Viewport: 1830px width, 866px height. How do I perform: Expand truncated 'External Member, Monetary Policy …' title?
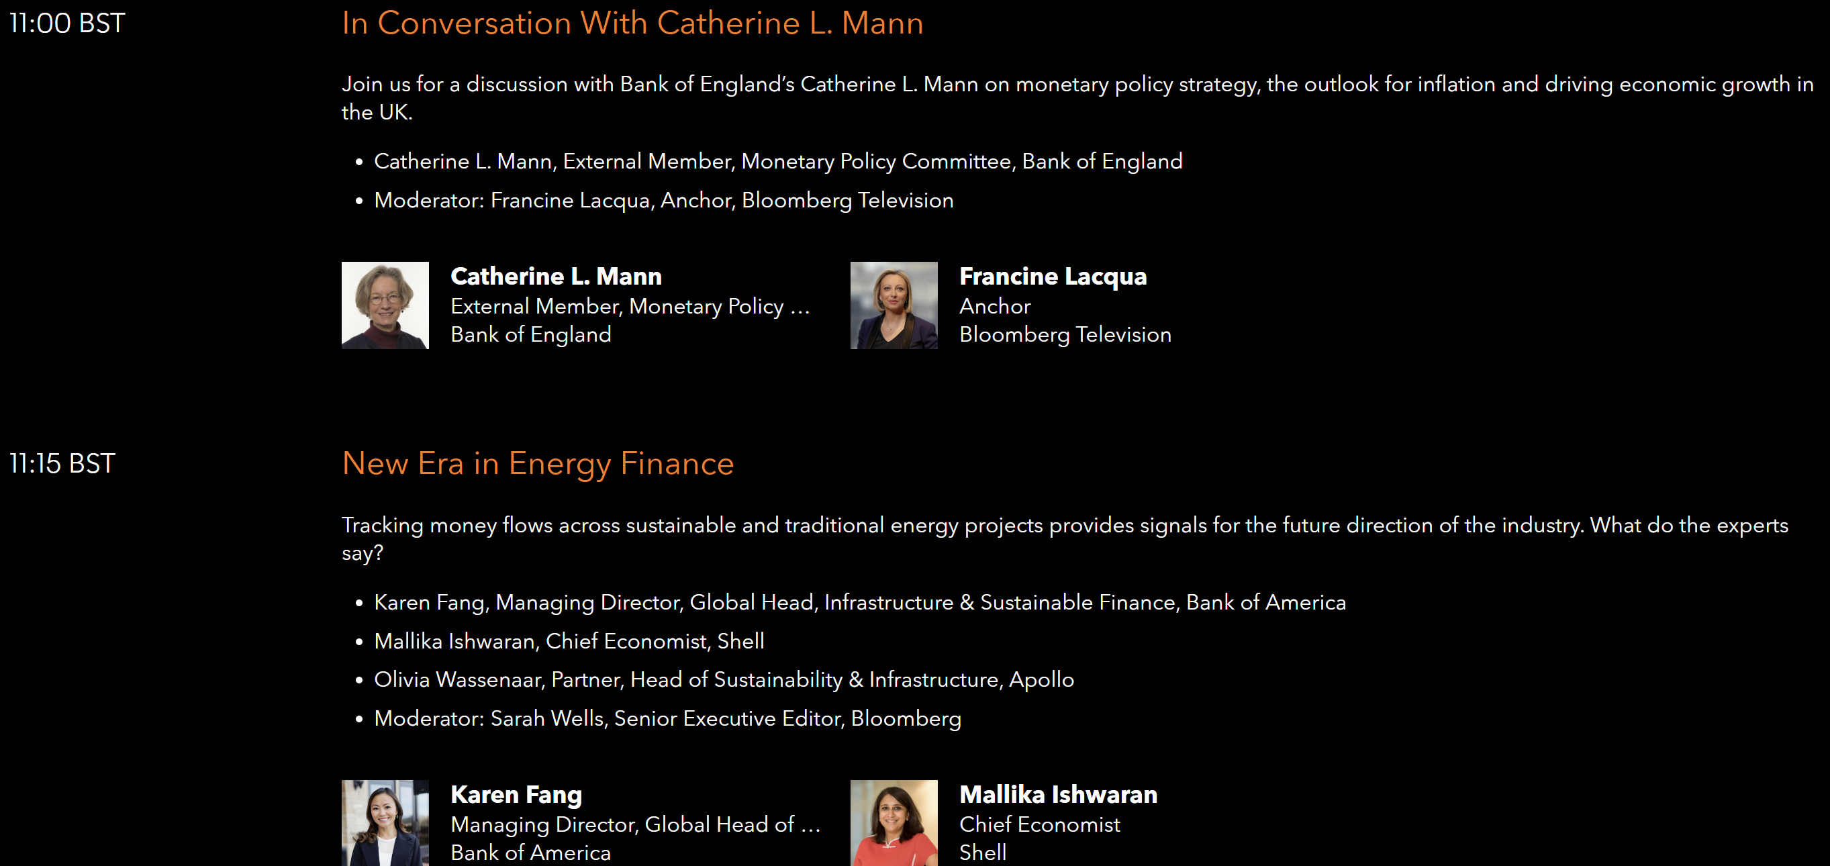630,306
